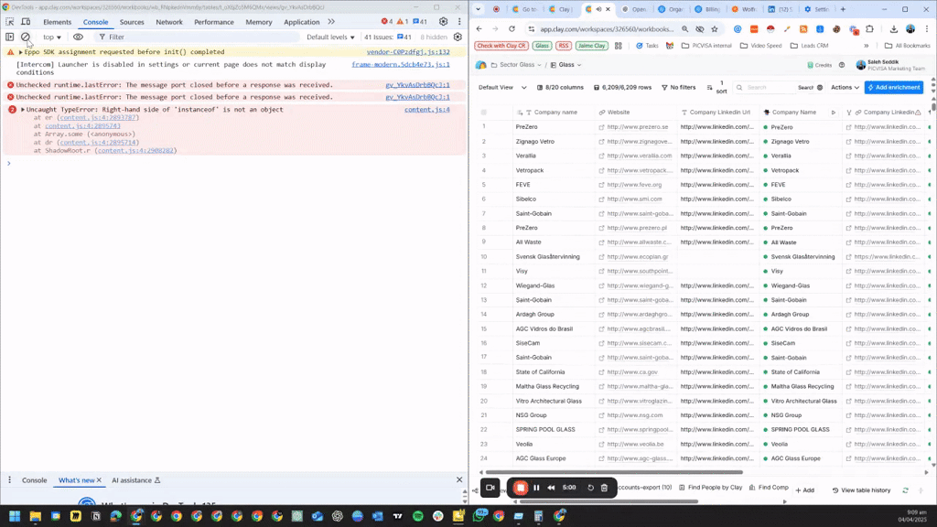
Task: Open a new Chrome tab
Action: tap(843, 9)
